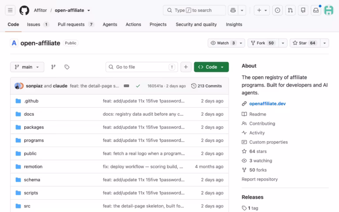This screenshot has height=212, width=339.
Task: Open the Pull requests tab
Action: pos(76,24)
